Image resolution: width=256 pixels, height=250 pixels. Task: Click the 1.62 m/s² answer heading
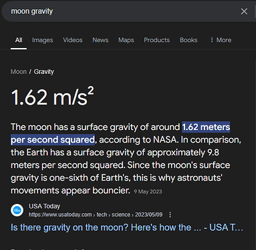[53, 97]
